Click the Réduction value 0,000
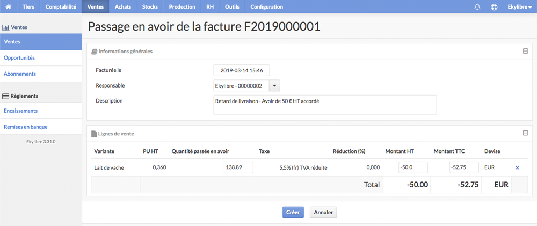Screen dimensions: 537x226 click(373, 167)
